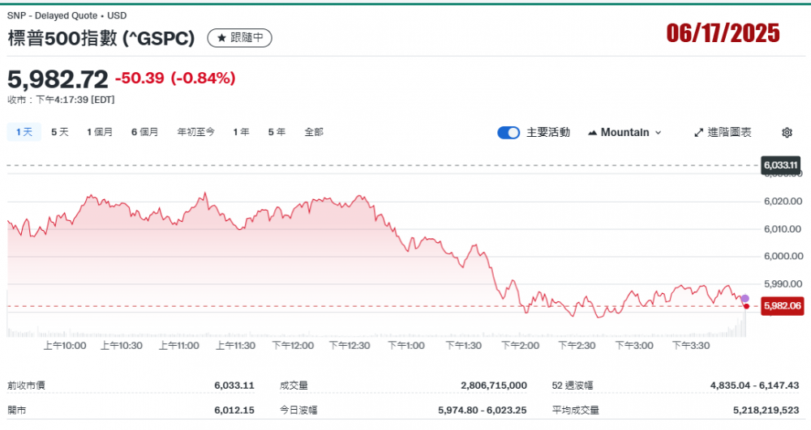Select the 年初至今 year-to-date range
Viewport: 811px width, 430px height.
click(x=195, y=132)
